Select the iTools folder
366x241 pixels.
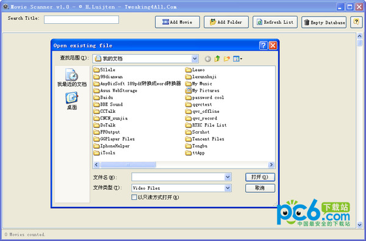pyautogui.click(x=104, y=153)
